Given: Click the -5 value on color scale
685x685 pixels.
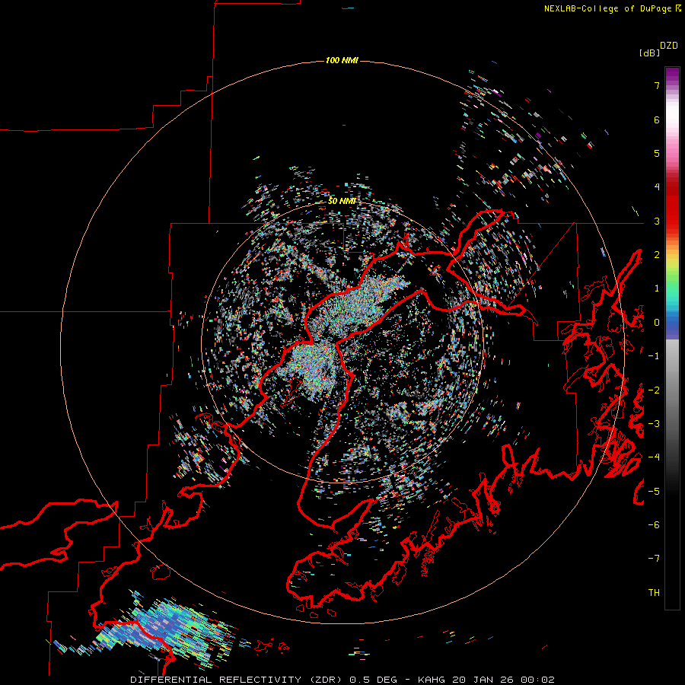Looking at the screenshot, I should click(654, 492).
